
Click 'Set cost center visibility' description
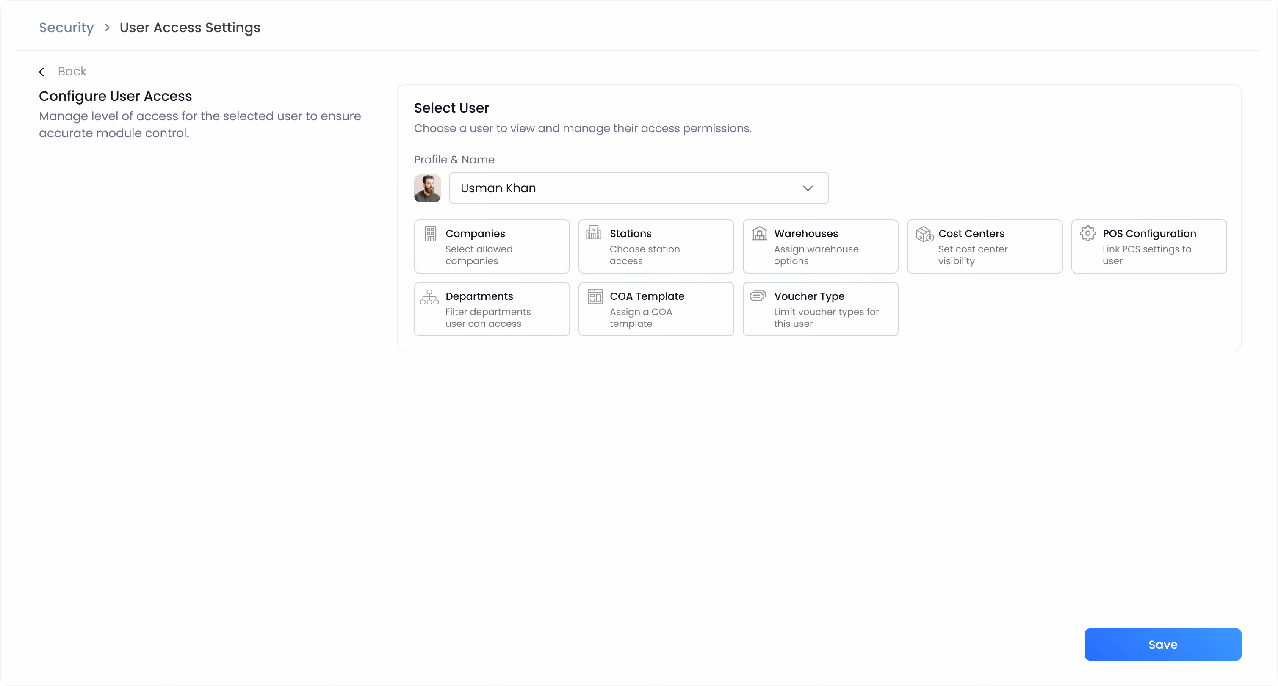972,255
